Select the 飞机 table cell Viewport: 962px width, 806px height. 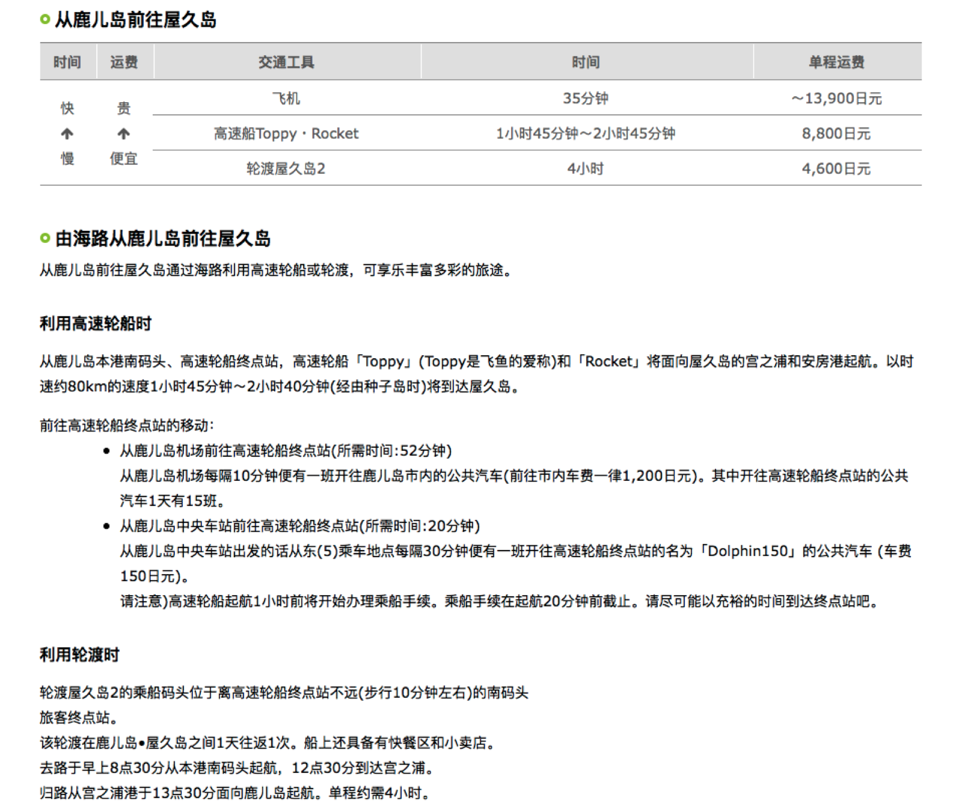click(x=286, y=98)
